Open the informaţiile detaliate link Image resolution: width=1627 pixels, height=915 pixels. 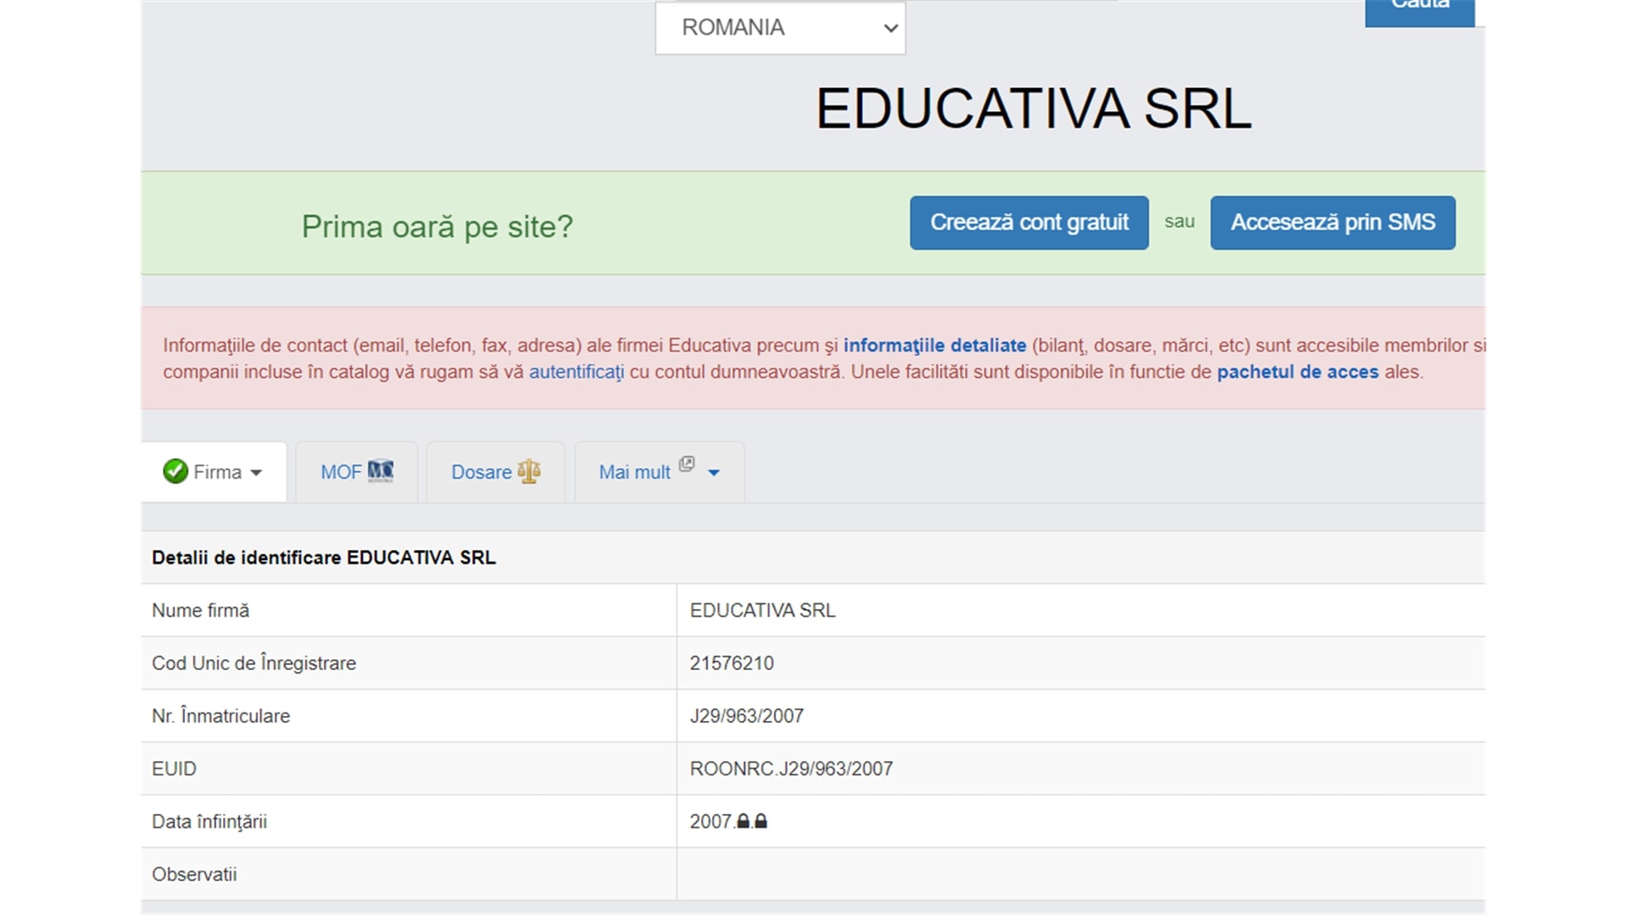tap(934, 346)
